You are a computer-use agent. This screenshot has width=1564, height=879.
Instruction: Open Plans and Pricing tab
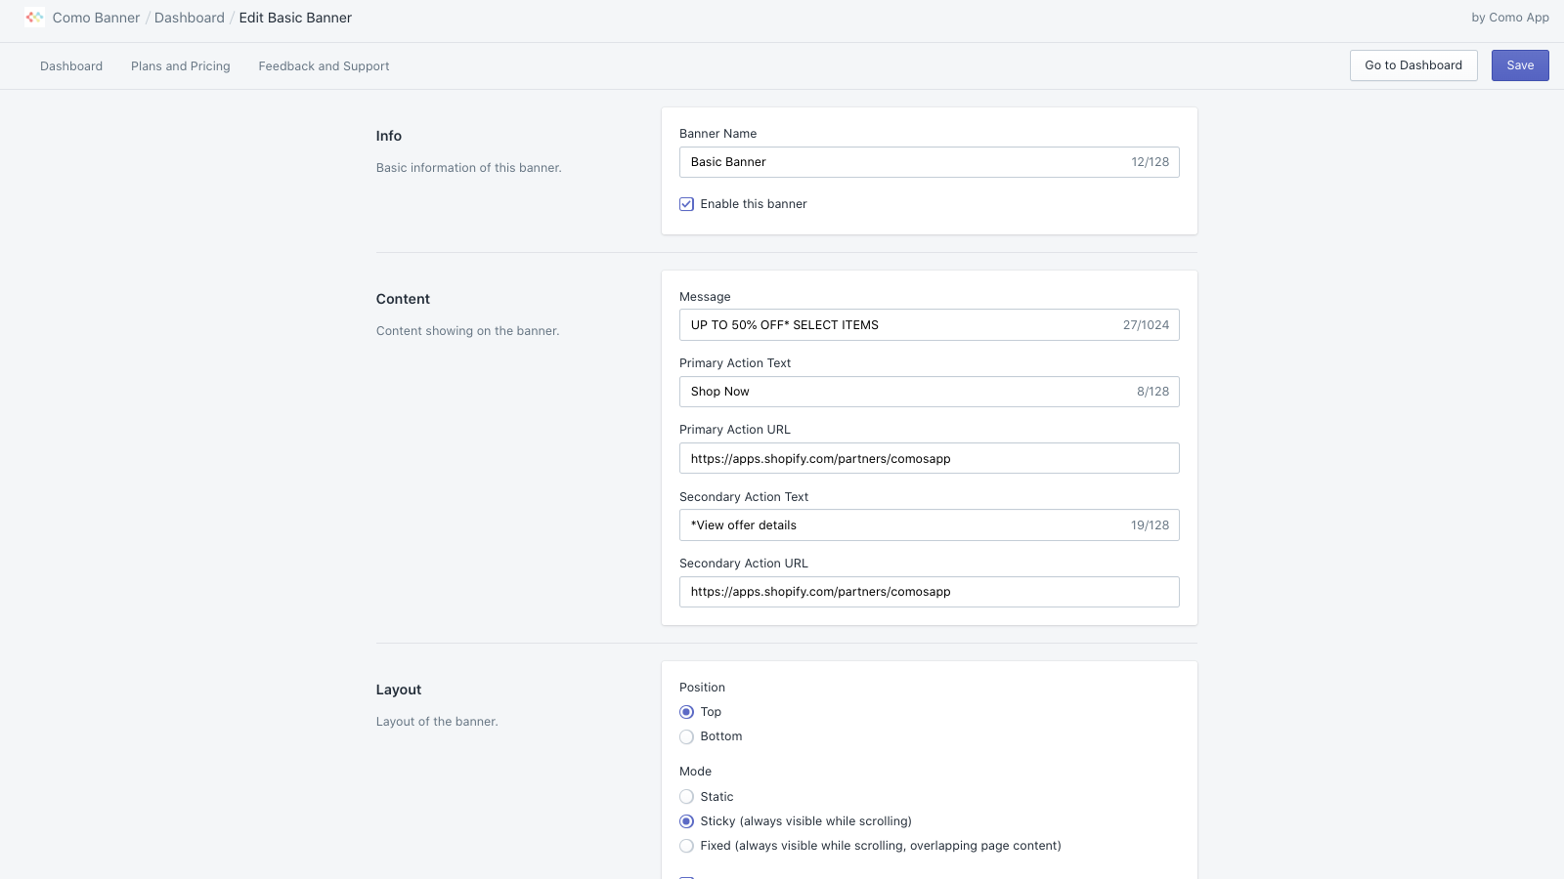pos(181,66)
